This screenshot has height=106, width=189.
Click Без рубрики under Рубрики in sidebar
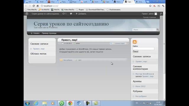tap(141, 96)
